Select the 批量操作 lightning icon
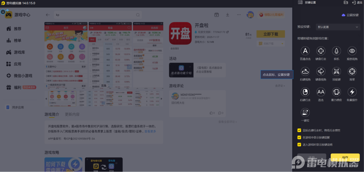 tap(352, 92)
